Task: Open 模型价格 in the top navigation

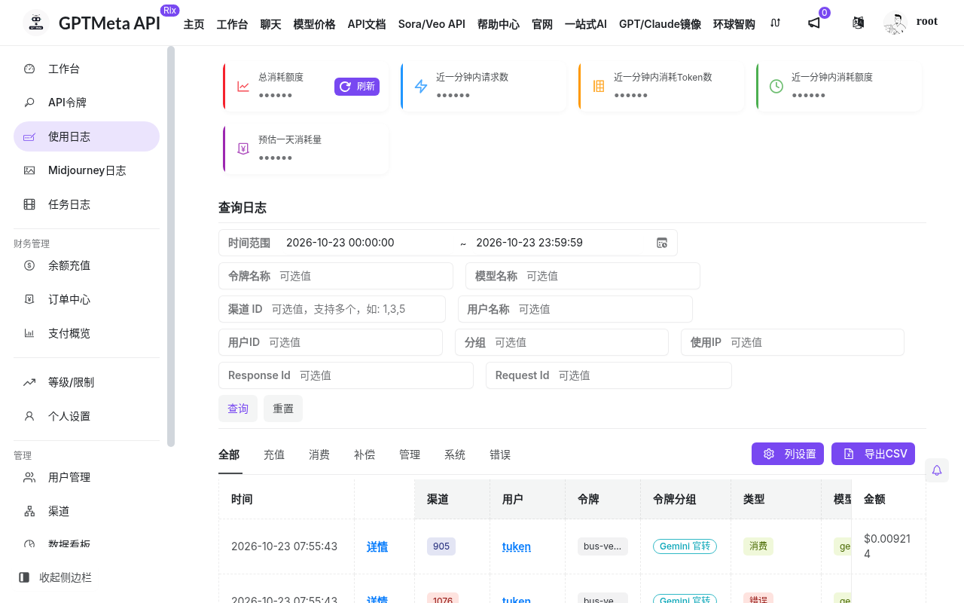Action: pyautogui.click(x=314, y=24)
